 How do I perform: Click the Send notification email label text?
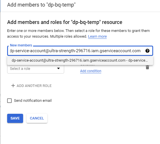(33, 101)
